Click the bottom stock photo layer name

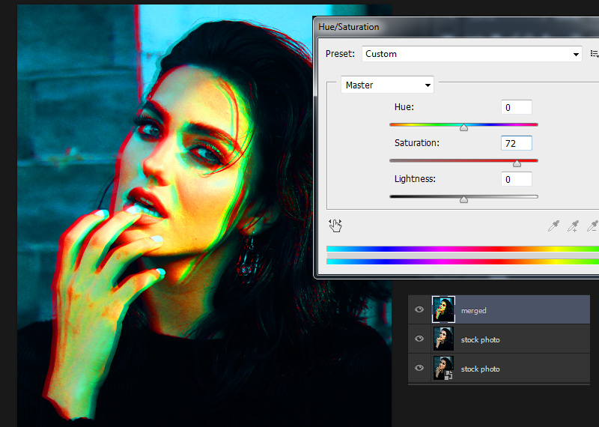[x=480, y=369]
